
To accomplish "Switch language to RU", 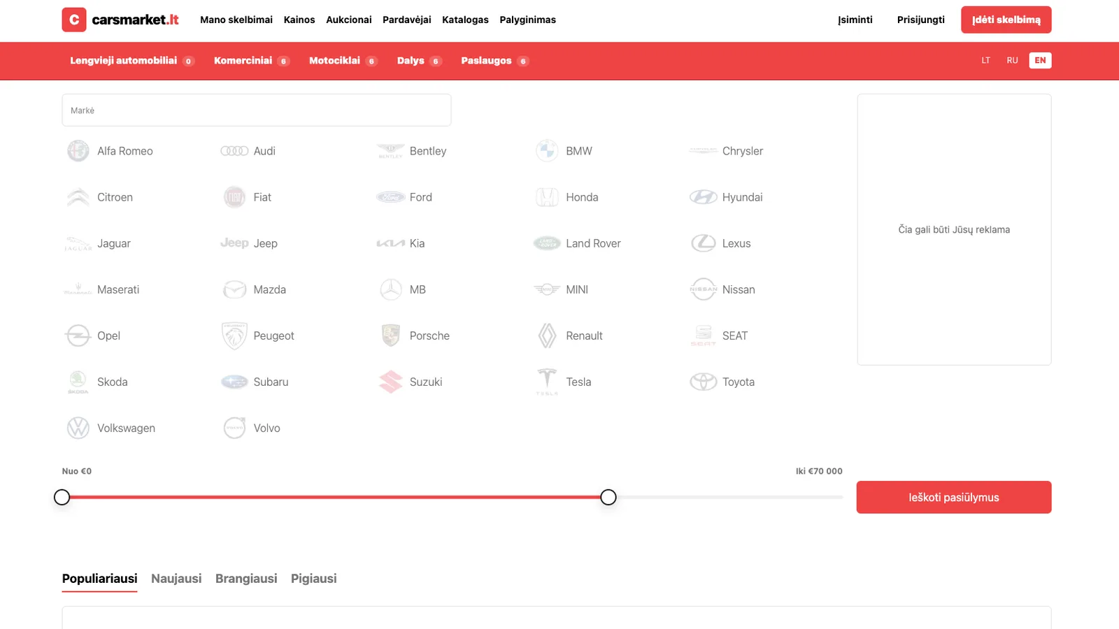I will coord(1012,60).
